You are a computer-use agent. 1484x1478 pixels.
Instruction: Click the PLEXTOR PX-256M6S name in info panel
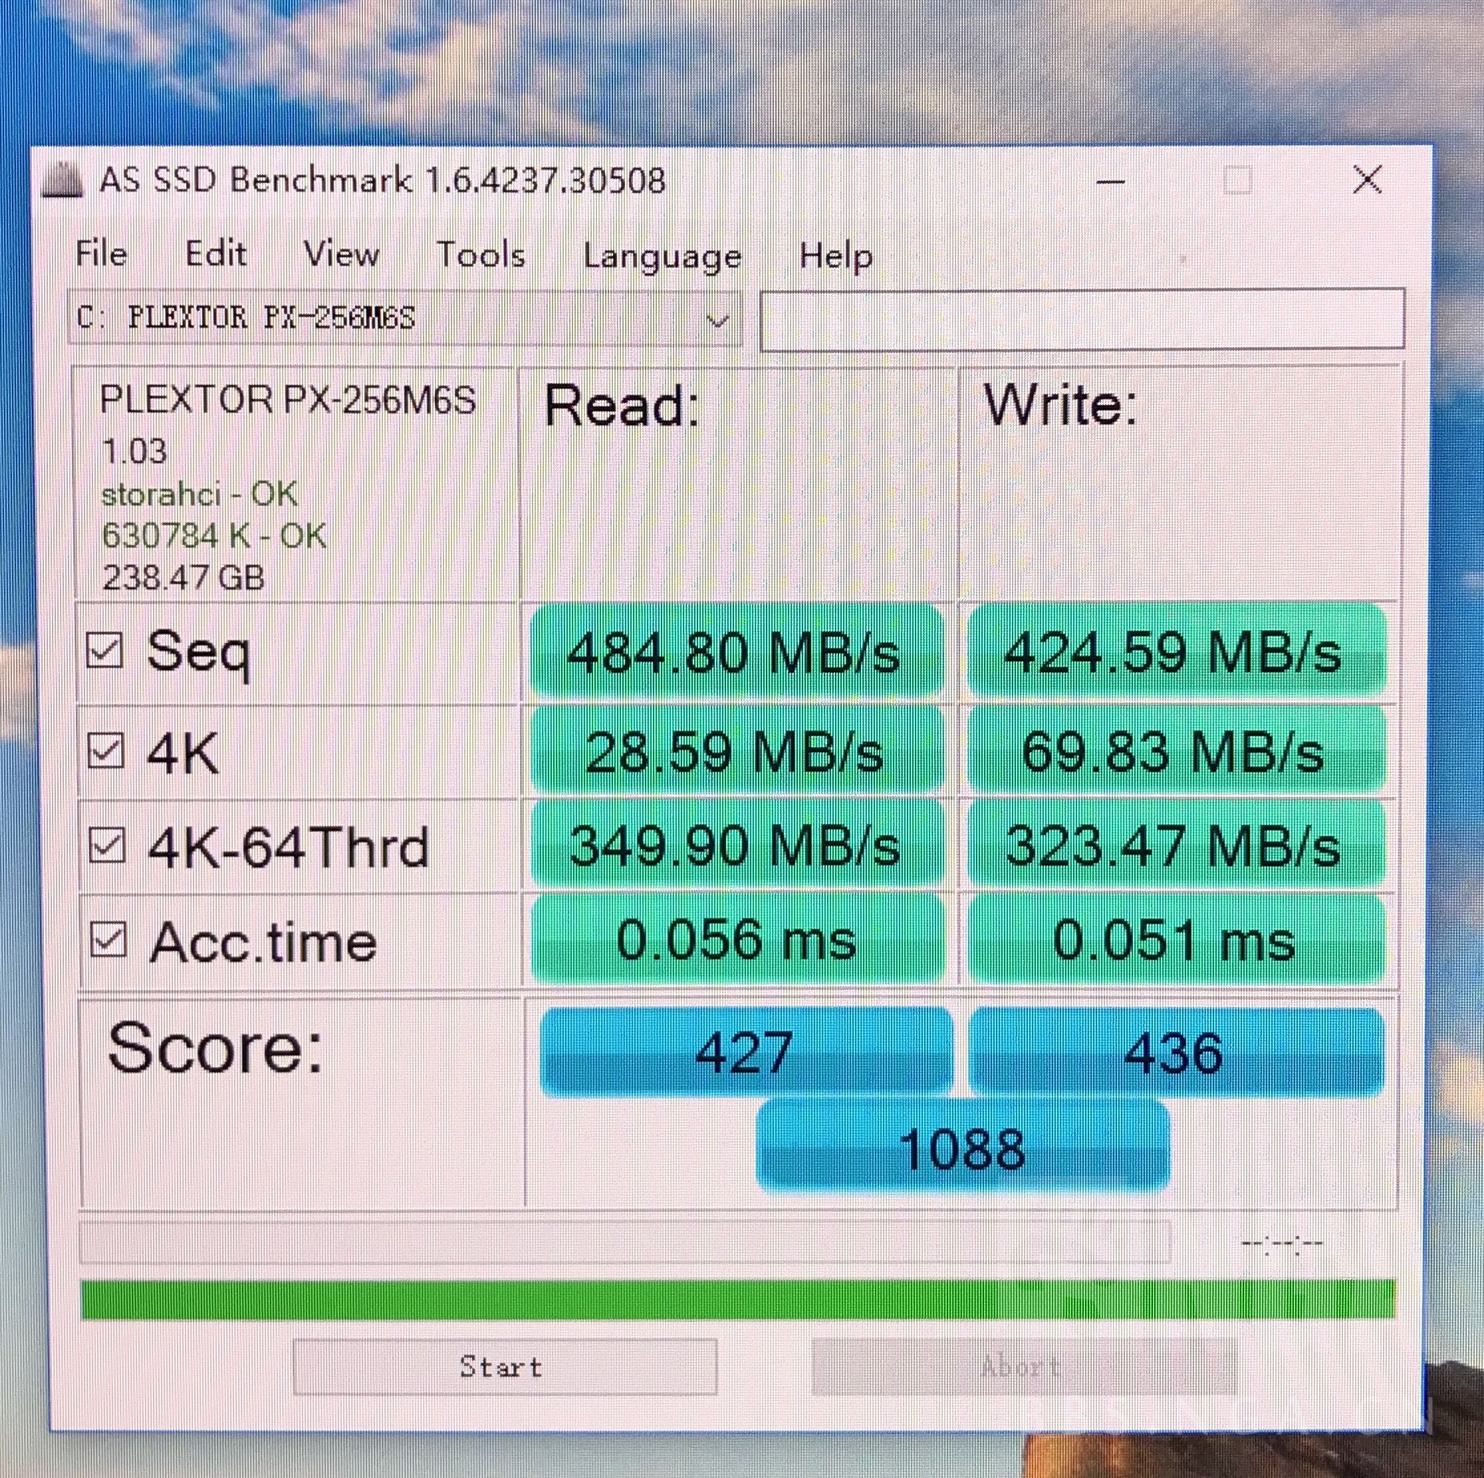[287, 401]
